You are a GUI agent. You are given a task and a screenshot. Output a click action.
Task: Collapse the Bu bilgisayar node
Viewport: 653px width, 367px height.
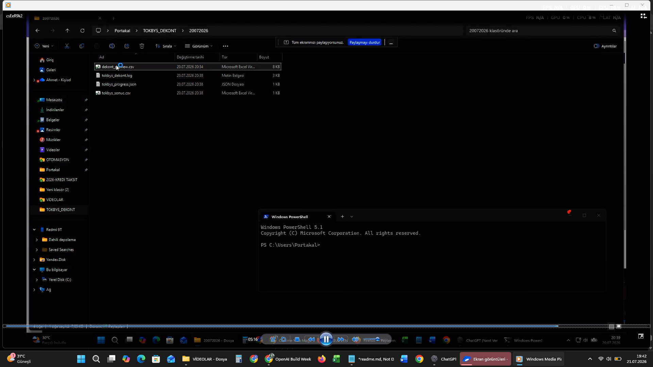click(34, 270)
